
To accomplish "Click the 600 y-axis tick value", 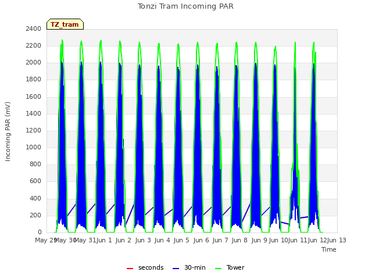I will pyautogui.click(x=35, y=181).
